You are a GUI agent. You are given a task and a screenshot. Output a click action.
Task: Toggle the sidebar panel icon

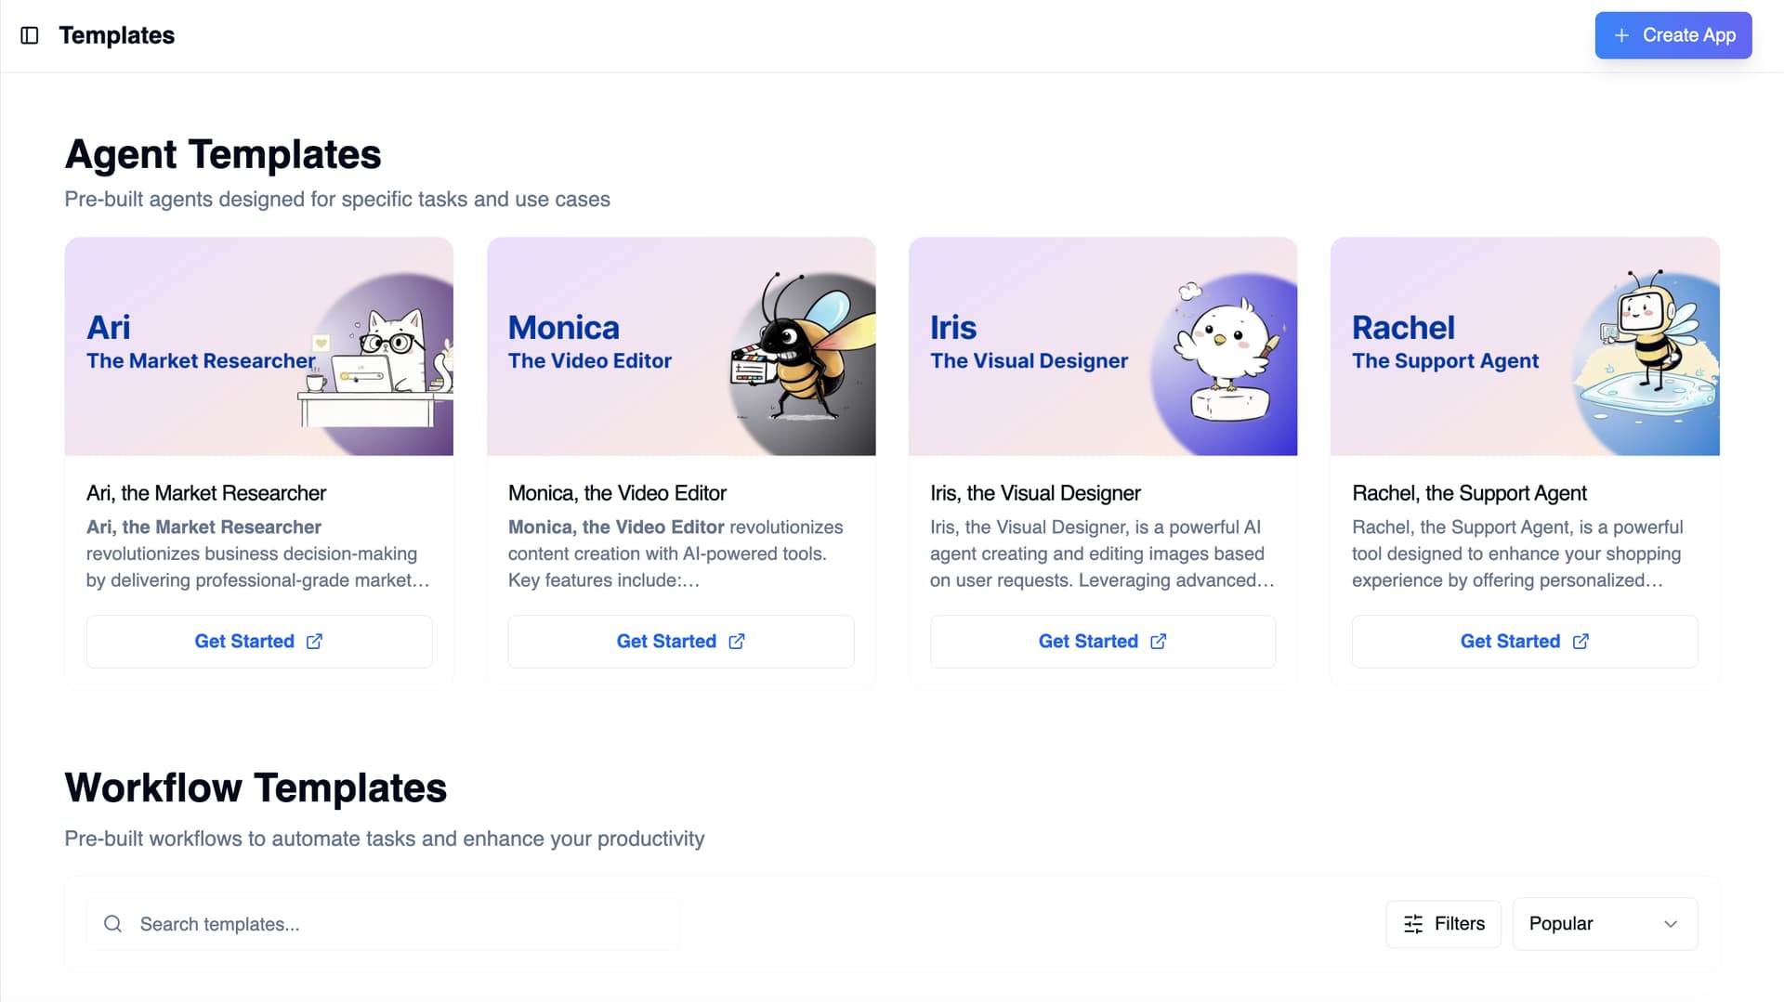pos(30,35)
